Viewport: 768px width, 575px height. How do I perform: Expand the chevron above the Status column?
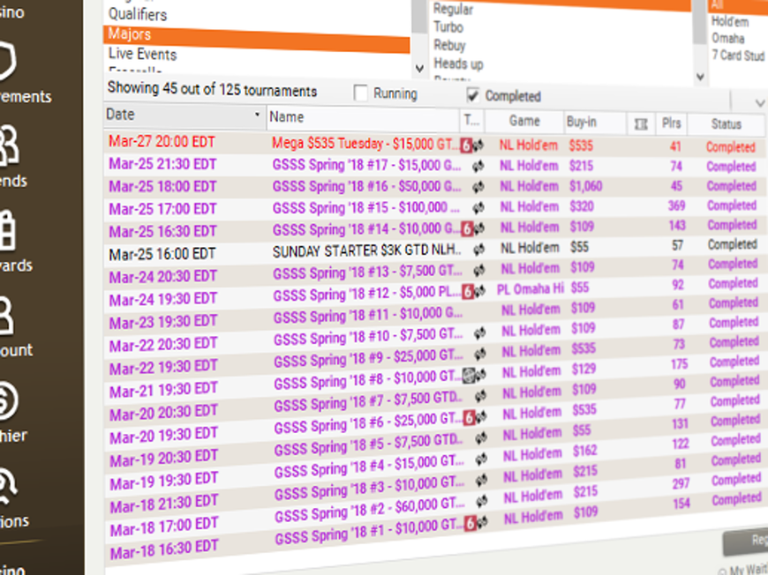[759, 103]
